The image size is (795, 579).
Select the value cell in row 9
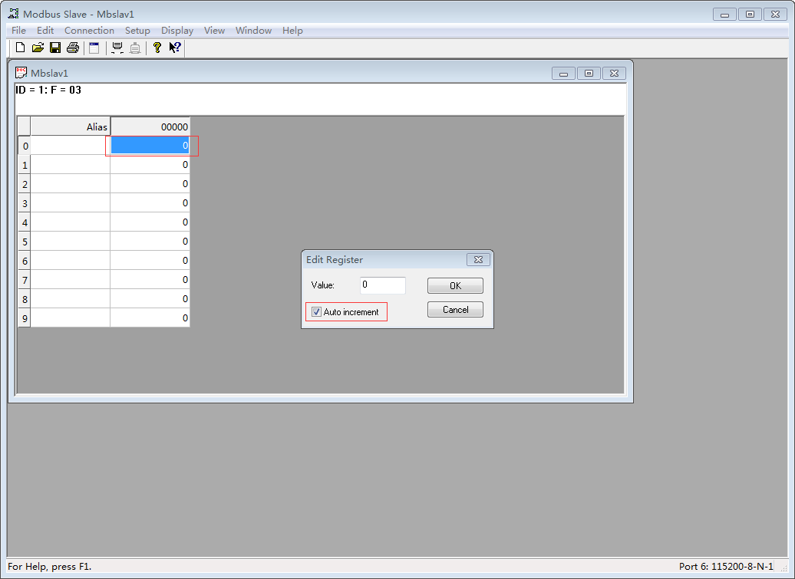tap(150, 318)
